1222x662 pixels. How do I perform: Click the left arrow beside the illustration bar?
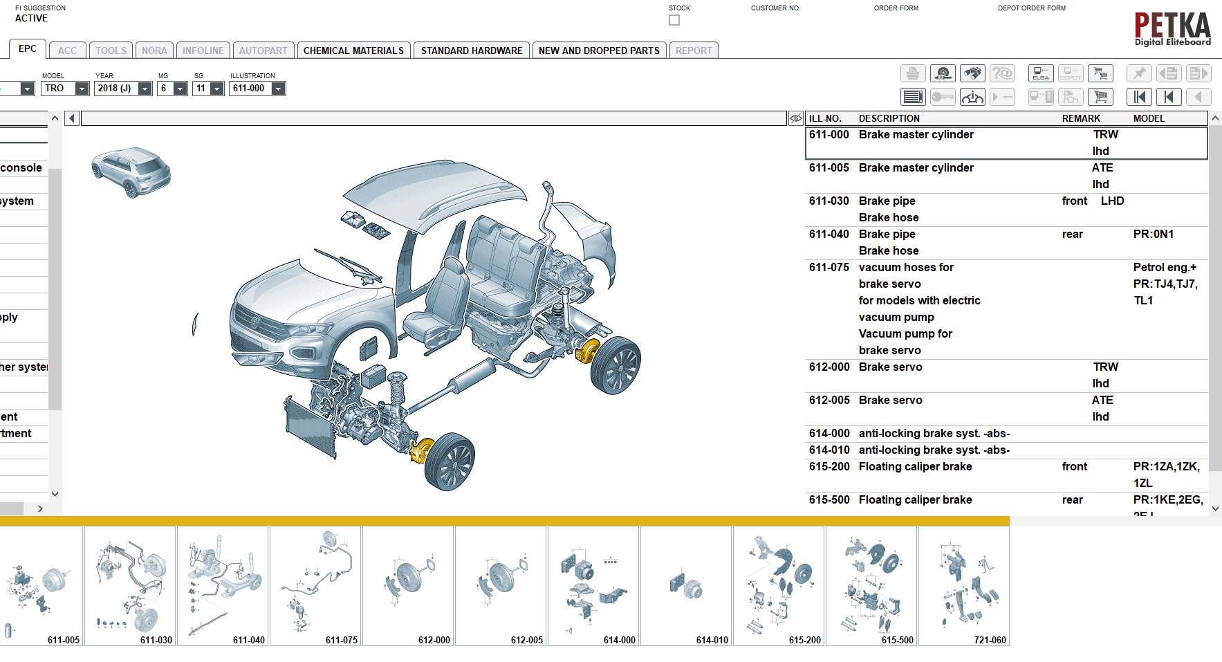click(72, 118)
